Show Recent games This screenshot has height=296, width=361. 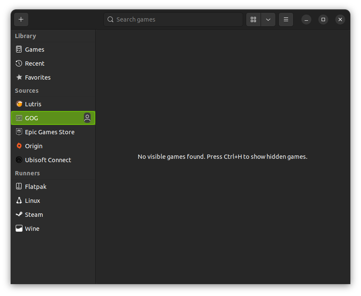53,64
